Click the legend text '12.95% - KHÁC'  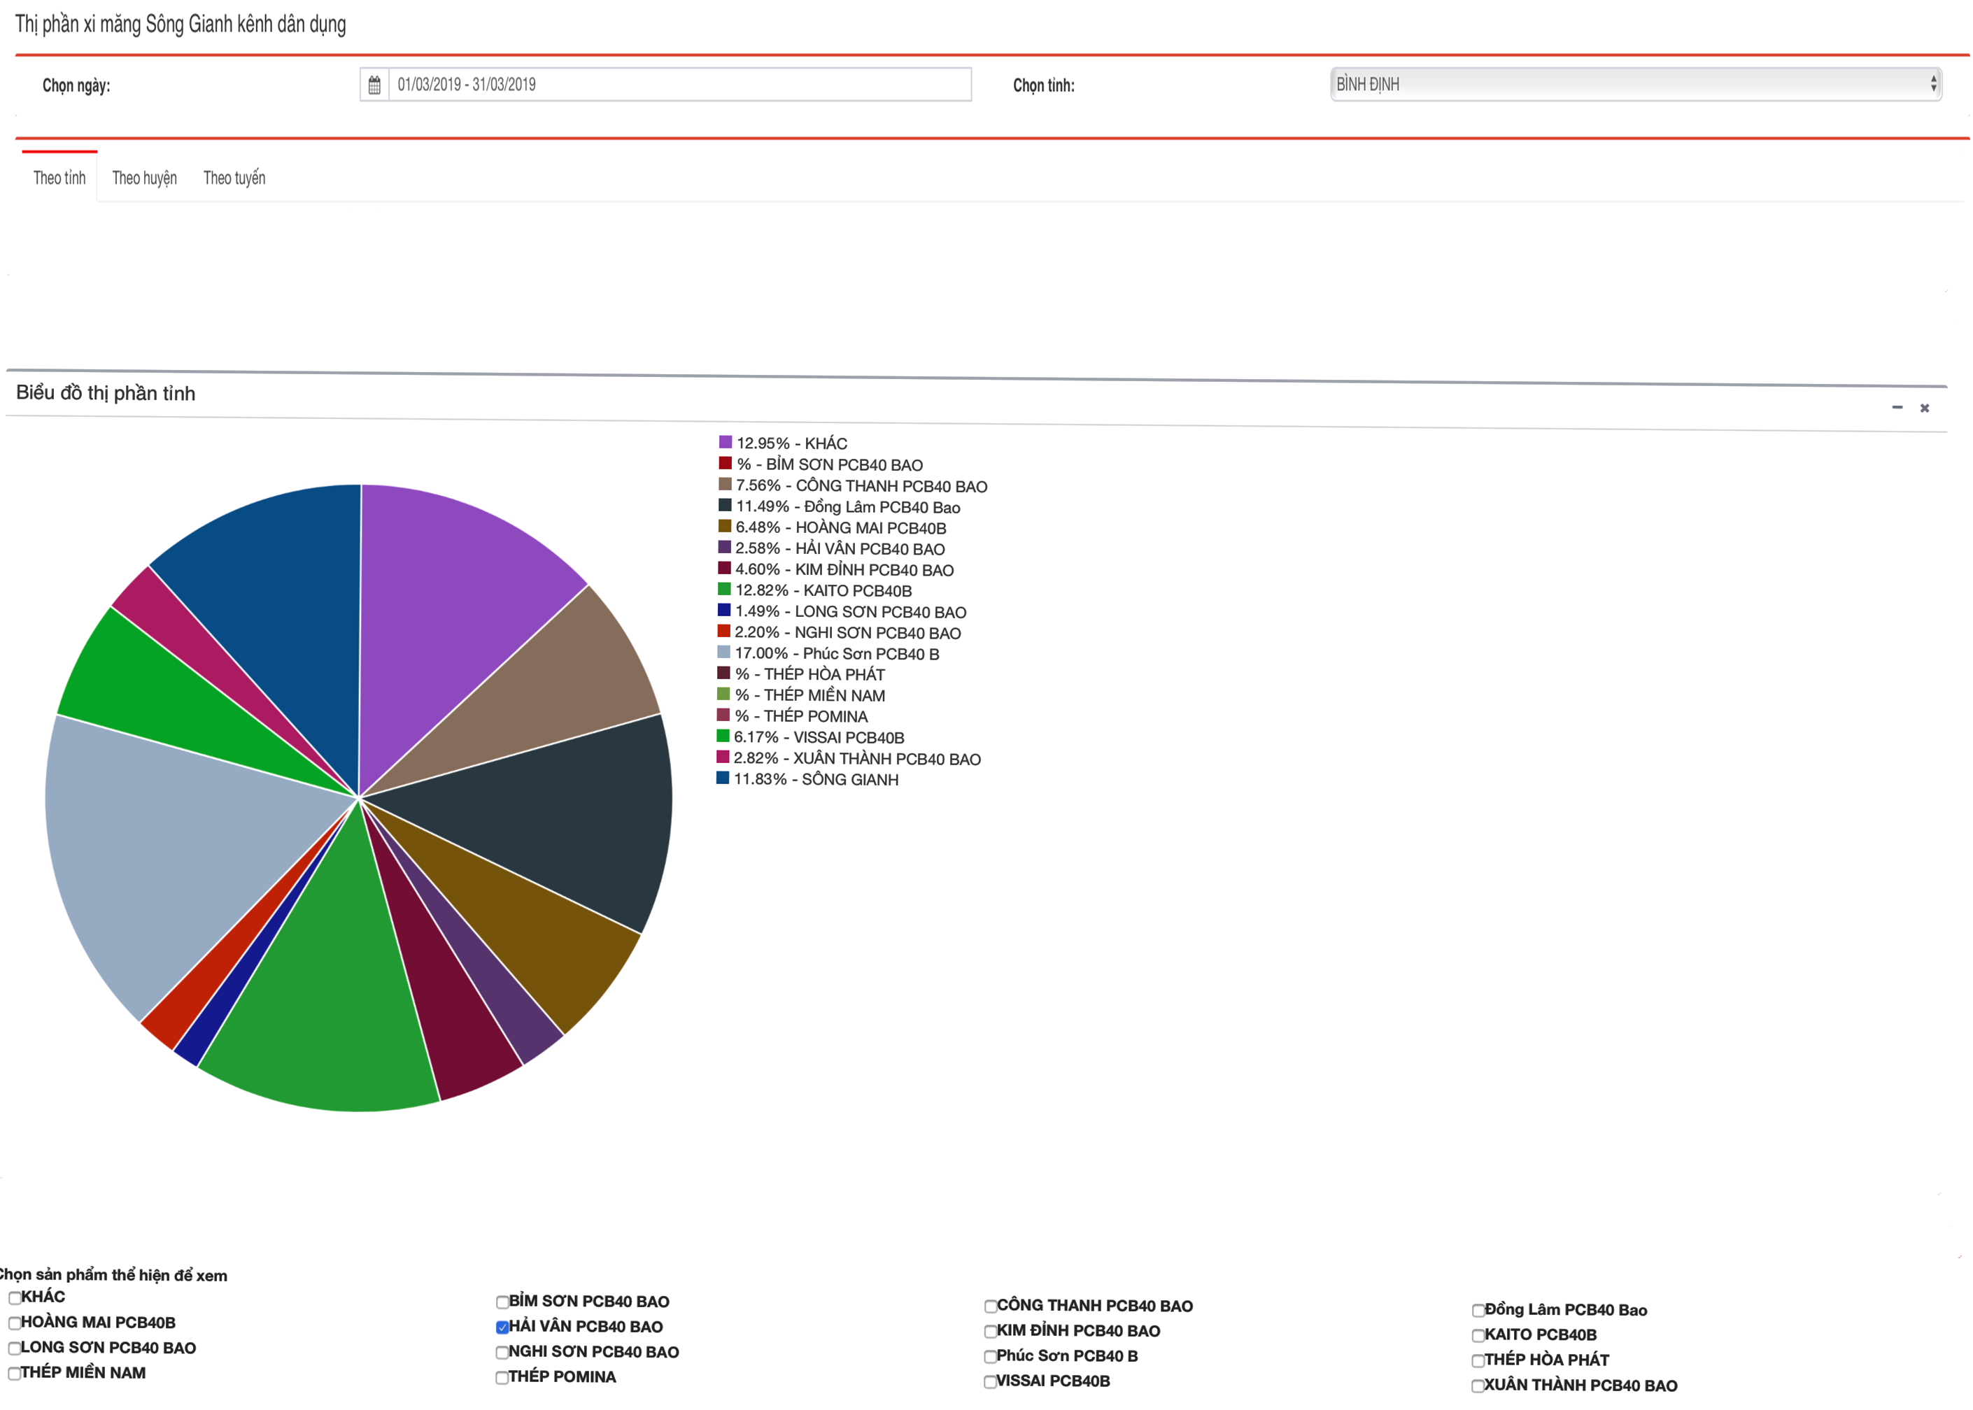click(791, 443)
